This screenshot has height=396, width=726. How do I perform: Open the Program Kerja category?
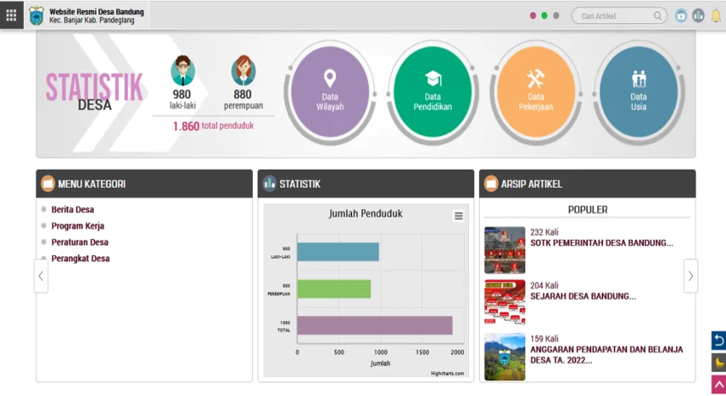78,226
